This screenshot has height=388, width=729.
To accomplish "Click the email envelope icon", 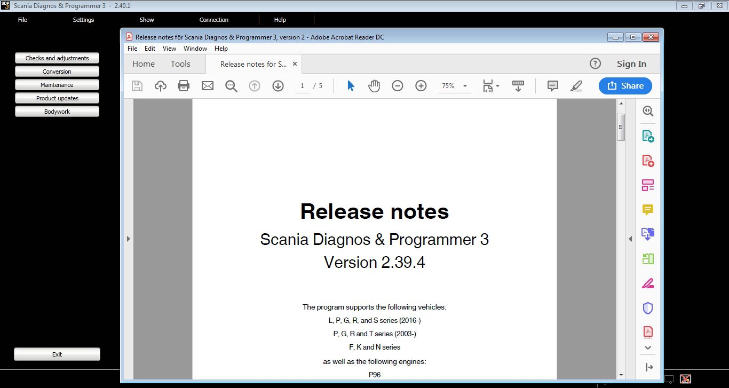I will coord(207,86).
